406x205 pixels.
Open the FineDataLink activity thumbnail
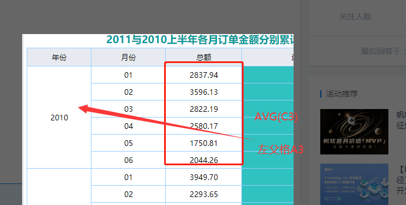pyautogui.click(x=354, y=184)
